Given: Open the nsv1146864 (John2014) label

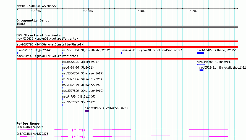Looking at the screenshot, I should point(214,62).
